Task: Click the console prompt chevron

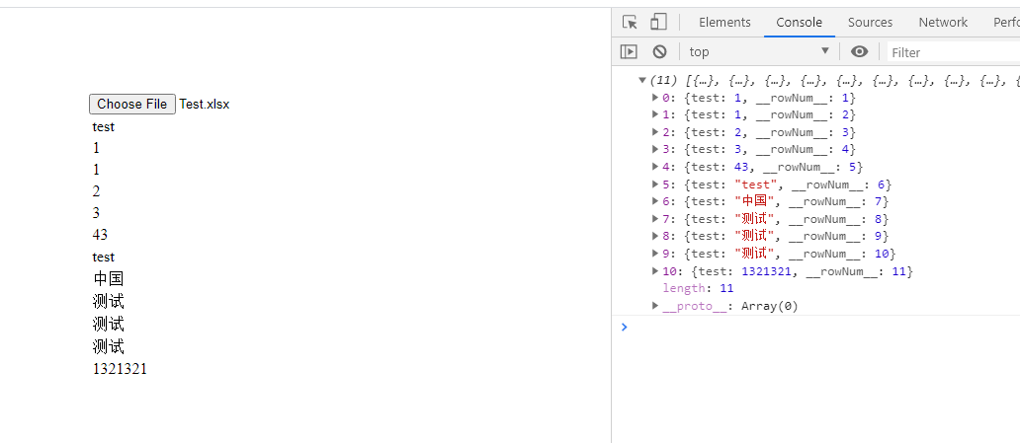Action: point(625,327)
